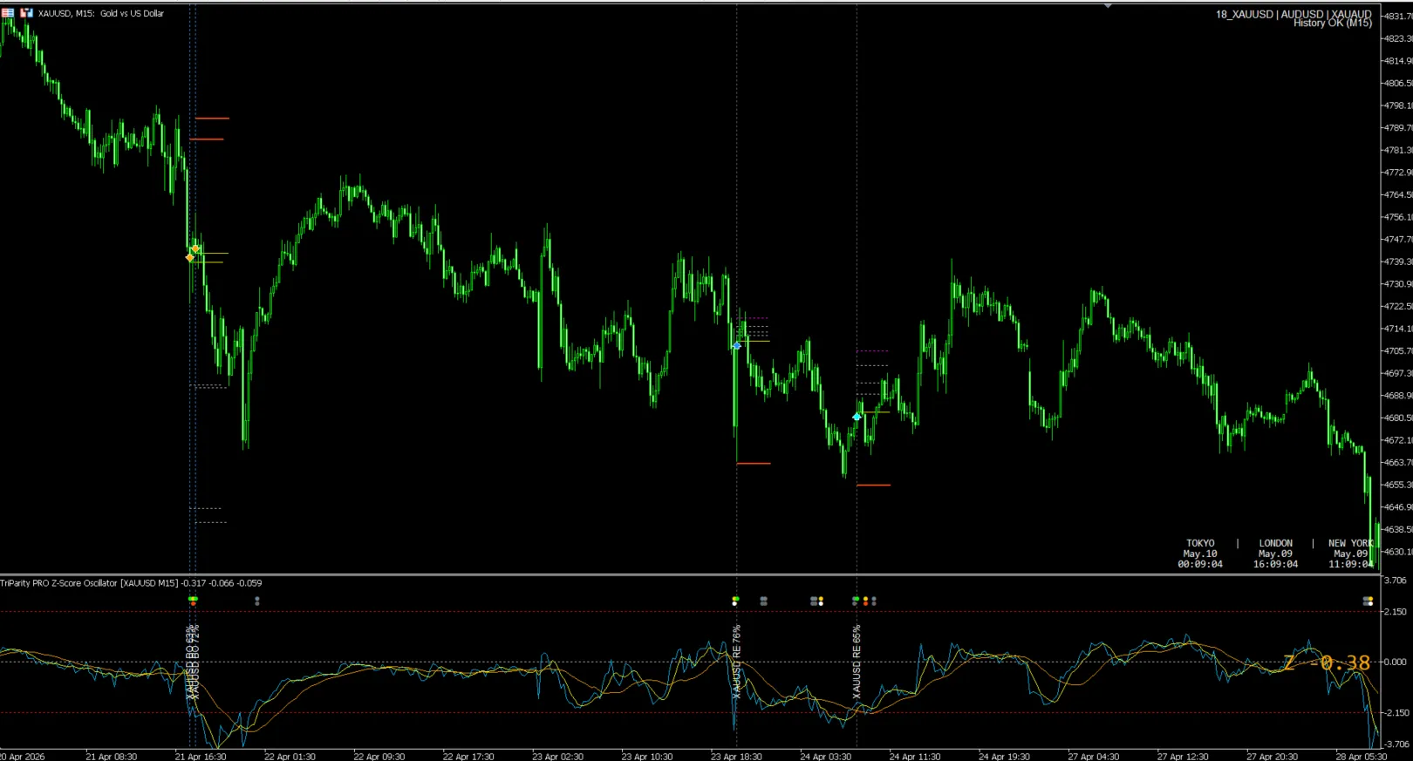Click the grey dot pair right of RE 76% label

coord(763,601)
